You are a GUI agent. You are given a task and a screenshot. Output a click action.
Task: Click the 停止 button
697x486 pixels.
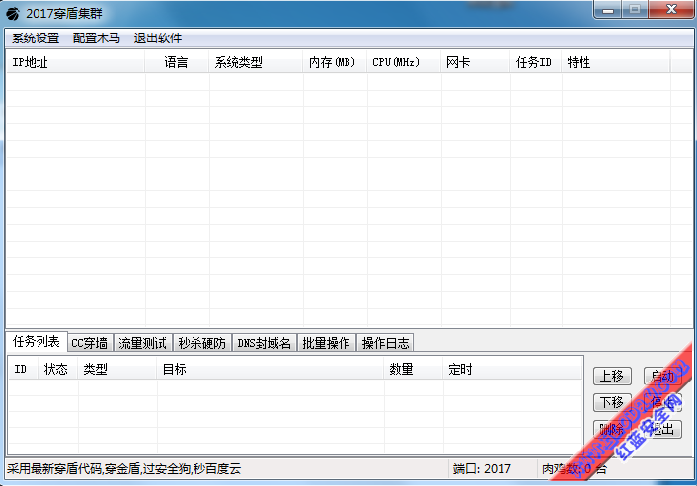point(662,402)
